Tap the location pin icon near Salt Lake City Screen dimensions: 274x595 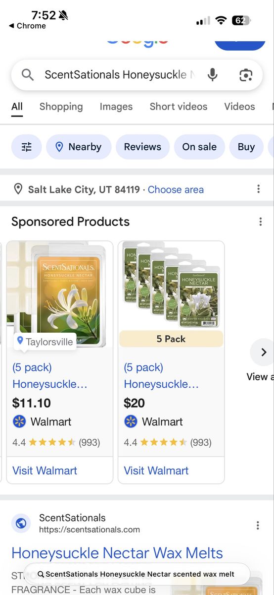click(x=18, y=189)
